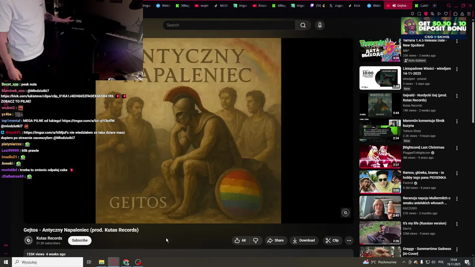This screenshot has height=267, width=475.
Task: Click the Share button under video
Action: tap(276, 240)
